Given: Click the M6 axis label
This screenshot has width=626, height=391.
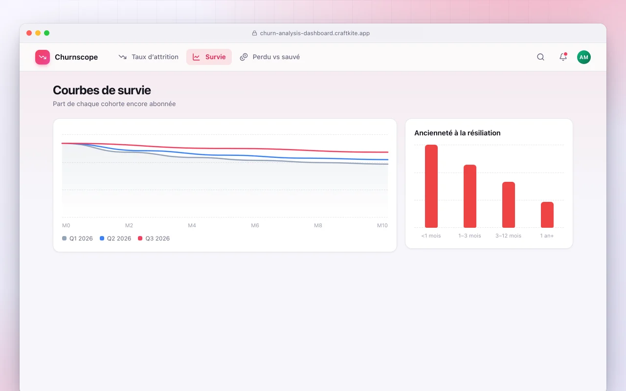Looking at the screenshot, I should pyautogui.click(x=255, y=225).
